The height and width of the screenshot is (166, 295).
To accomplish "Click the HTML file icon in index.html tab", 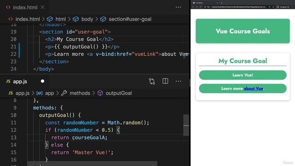I will click(x=8, y=7).
